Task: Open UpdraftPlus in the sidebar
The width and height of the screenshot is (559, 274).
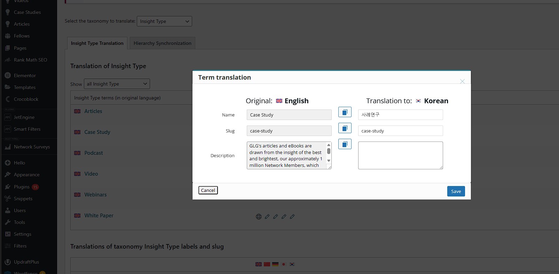Action: (26, 262)
